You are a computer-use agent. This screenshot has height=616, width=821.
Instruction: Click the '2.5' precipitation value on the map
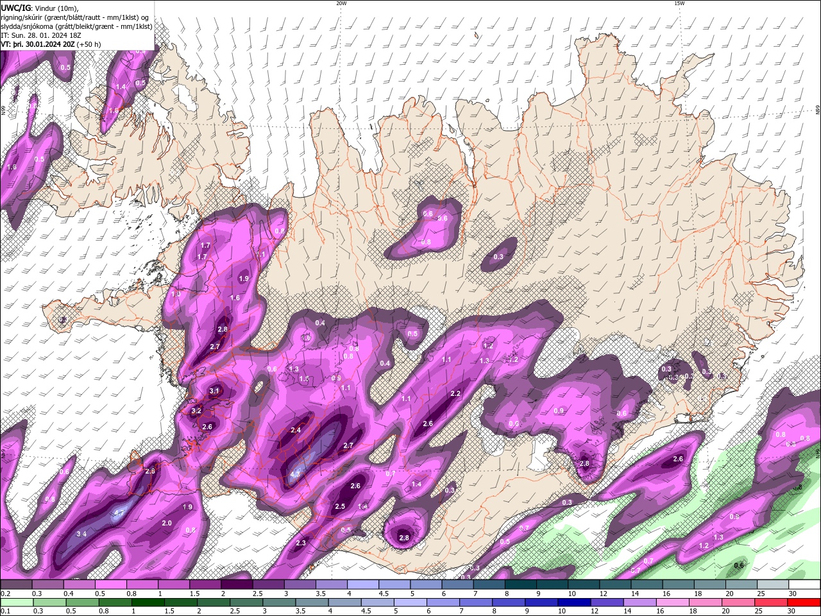pos(340,506)
